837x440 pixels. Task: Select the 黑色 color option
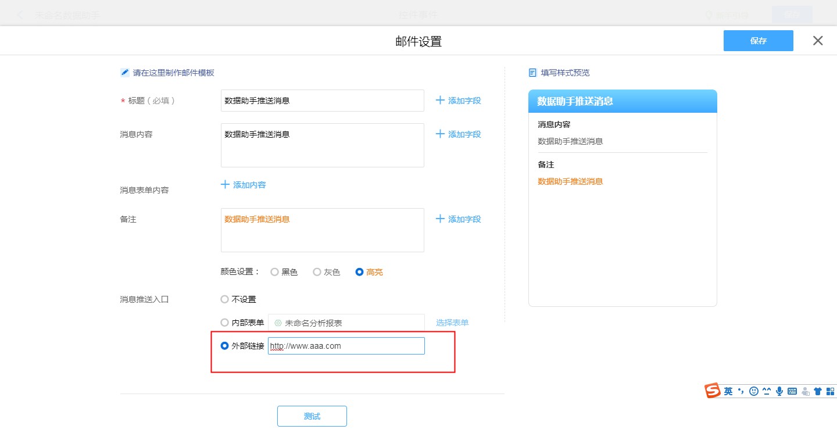tap(275, 272)
